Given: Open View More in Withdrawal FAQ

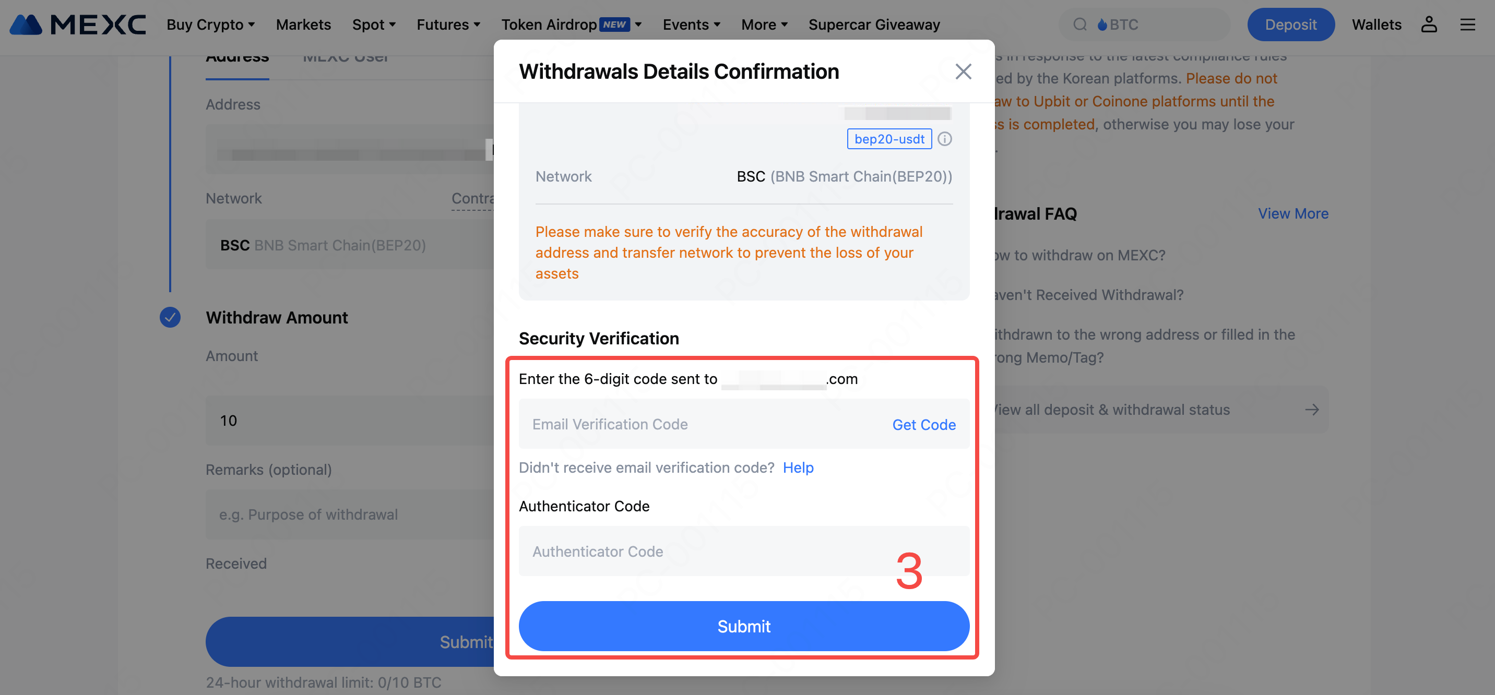Looking at the screenshot, I should [x=1292, y=213].
